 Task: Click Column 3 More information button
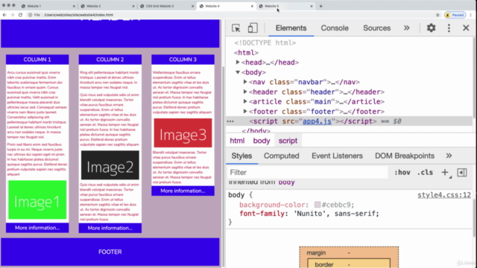click(x=183, y=191)
